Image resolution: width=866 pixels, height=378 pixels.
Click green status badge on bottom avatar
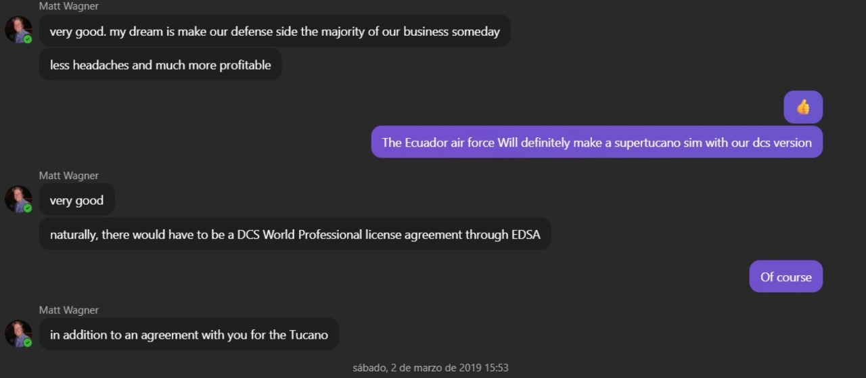click(x=28, y=343)
